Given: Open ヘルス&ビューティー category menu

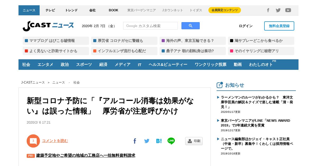Looking at the screenshot, I should click(x=168, y=65).
